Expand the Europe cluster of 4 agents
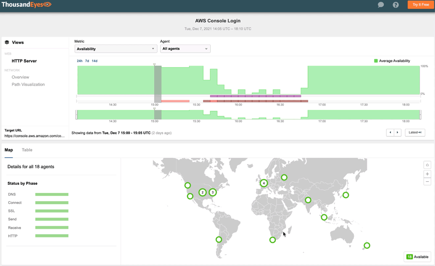Screen dimensions: 435x266 (x=263, y=183)
